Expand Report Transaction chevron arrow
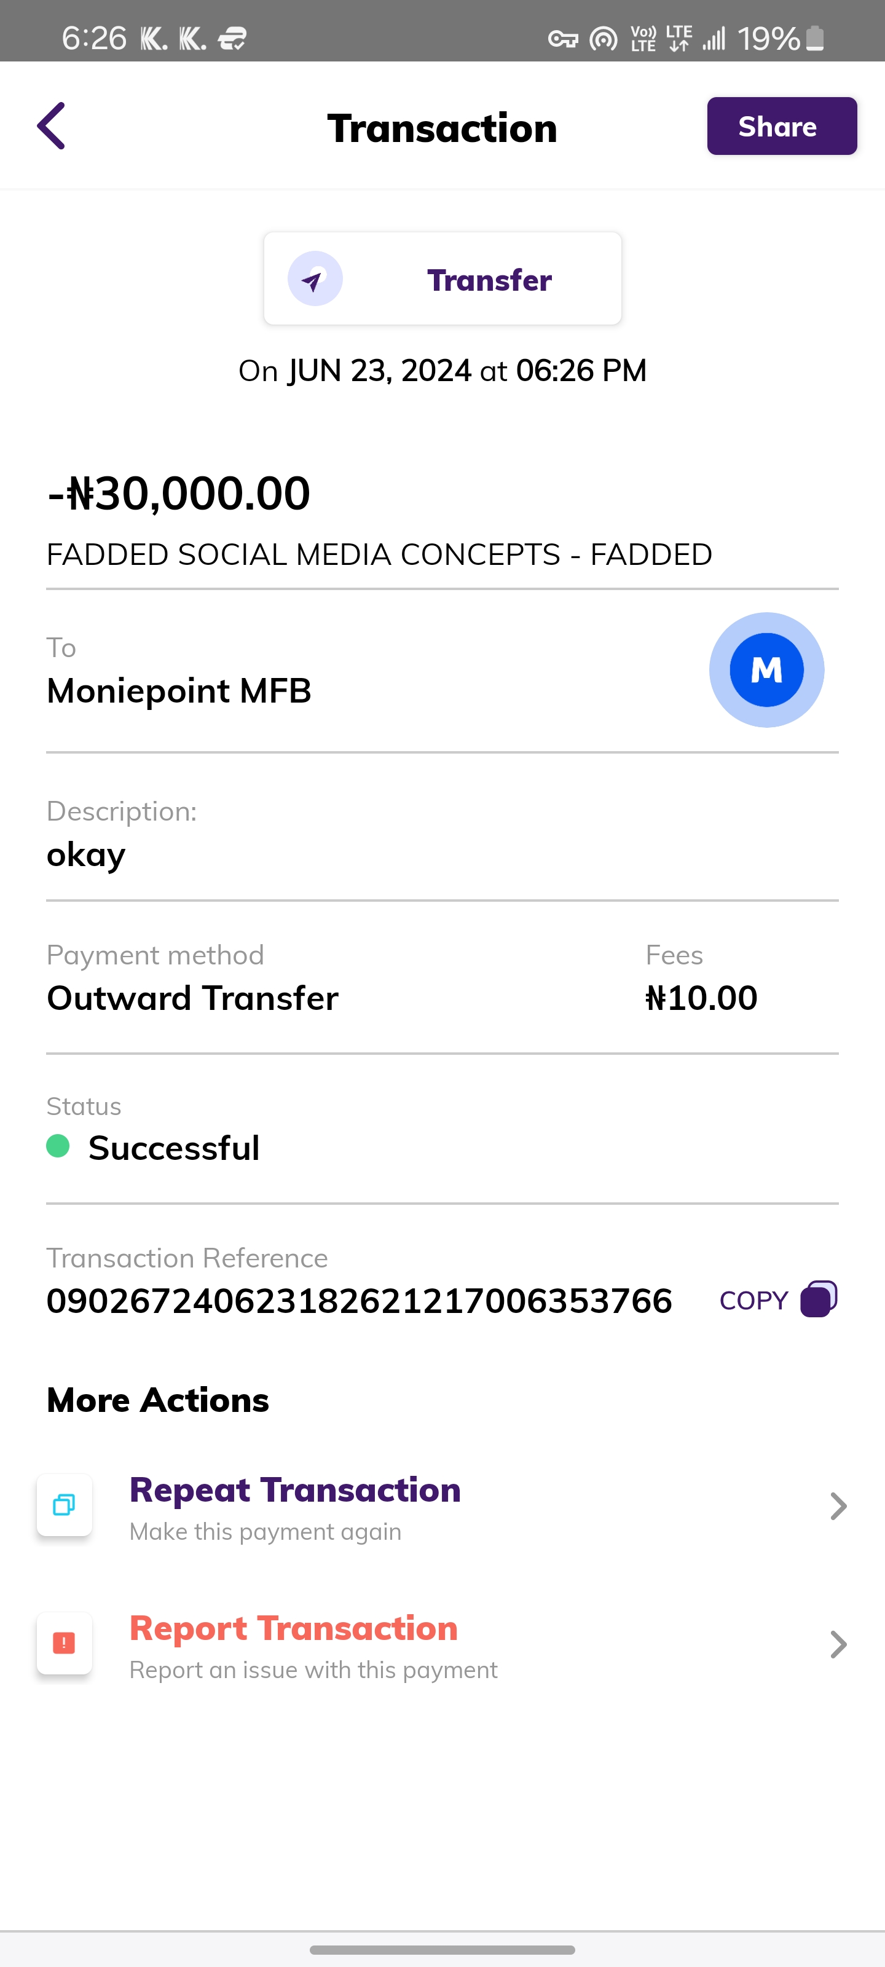Image resolution: width=885 pixels, height=1967 pixels. point(838,1645)
